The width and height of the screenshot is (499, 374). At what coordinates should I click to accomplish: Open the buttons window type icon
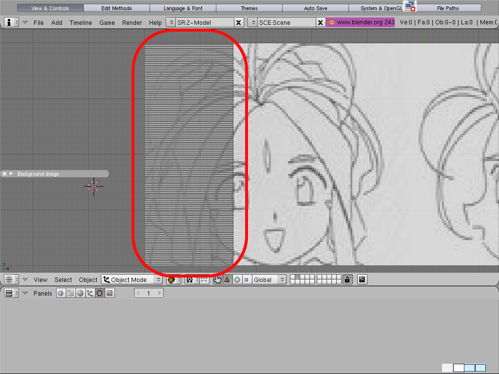pos(11,293)
